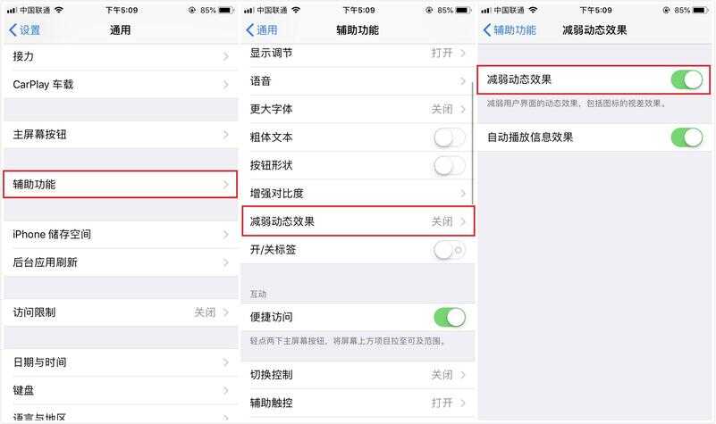The image size is (716, 424).
Task: Open the 更大字体 row chevron
Action: [x=462, y=110]
